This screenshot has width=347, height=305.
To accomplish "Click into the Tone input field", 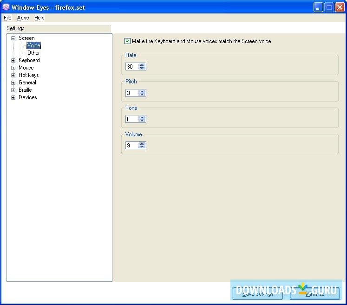I will (x=132, y=119).
